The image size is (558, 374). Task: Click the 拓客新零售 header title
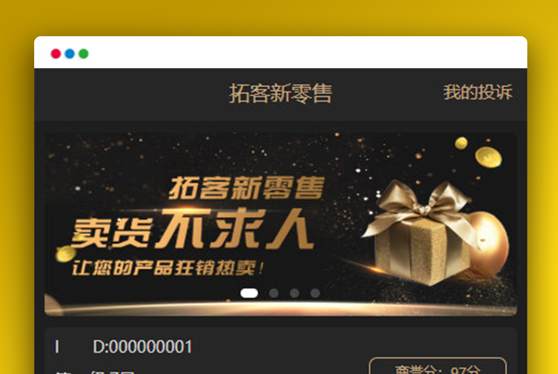coord(281,93)
